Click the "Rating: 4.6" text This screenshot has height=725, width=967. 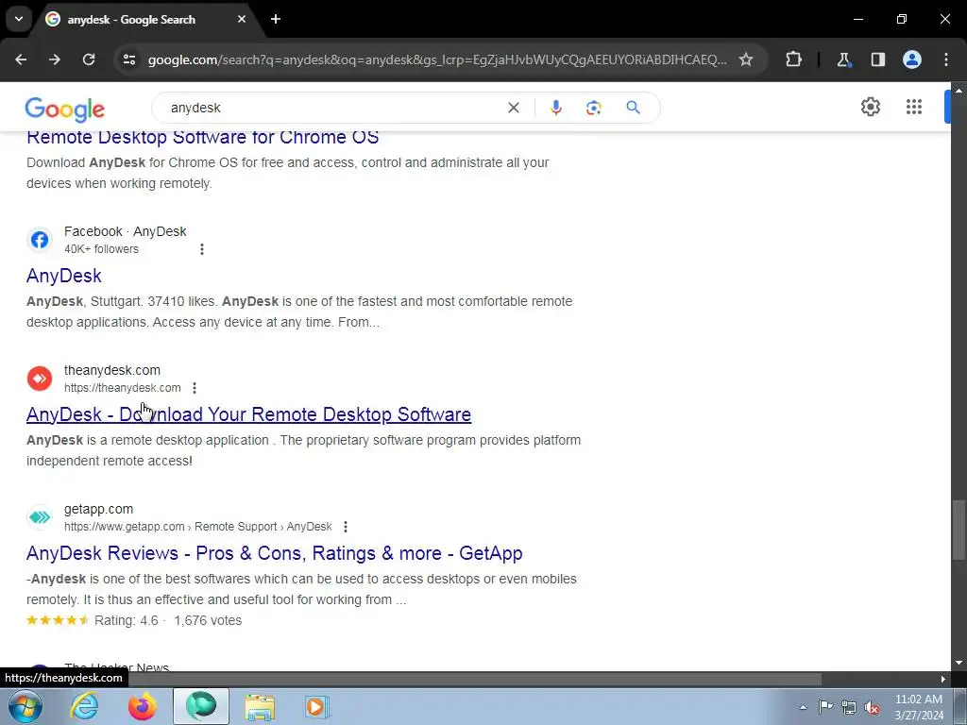coord(127,620)
